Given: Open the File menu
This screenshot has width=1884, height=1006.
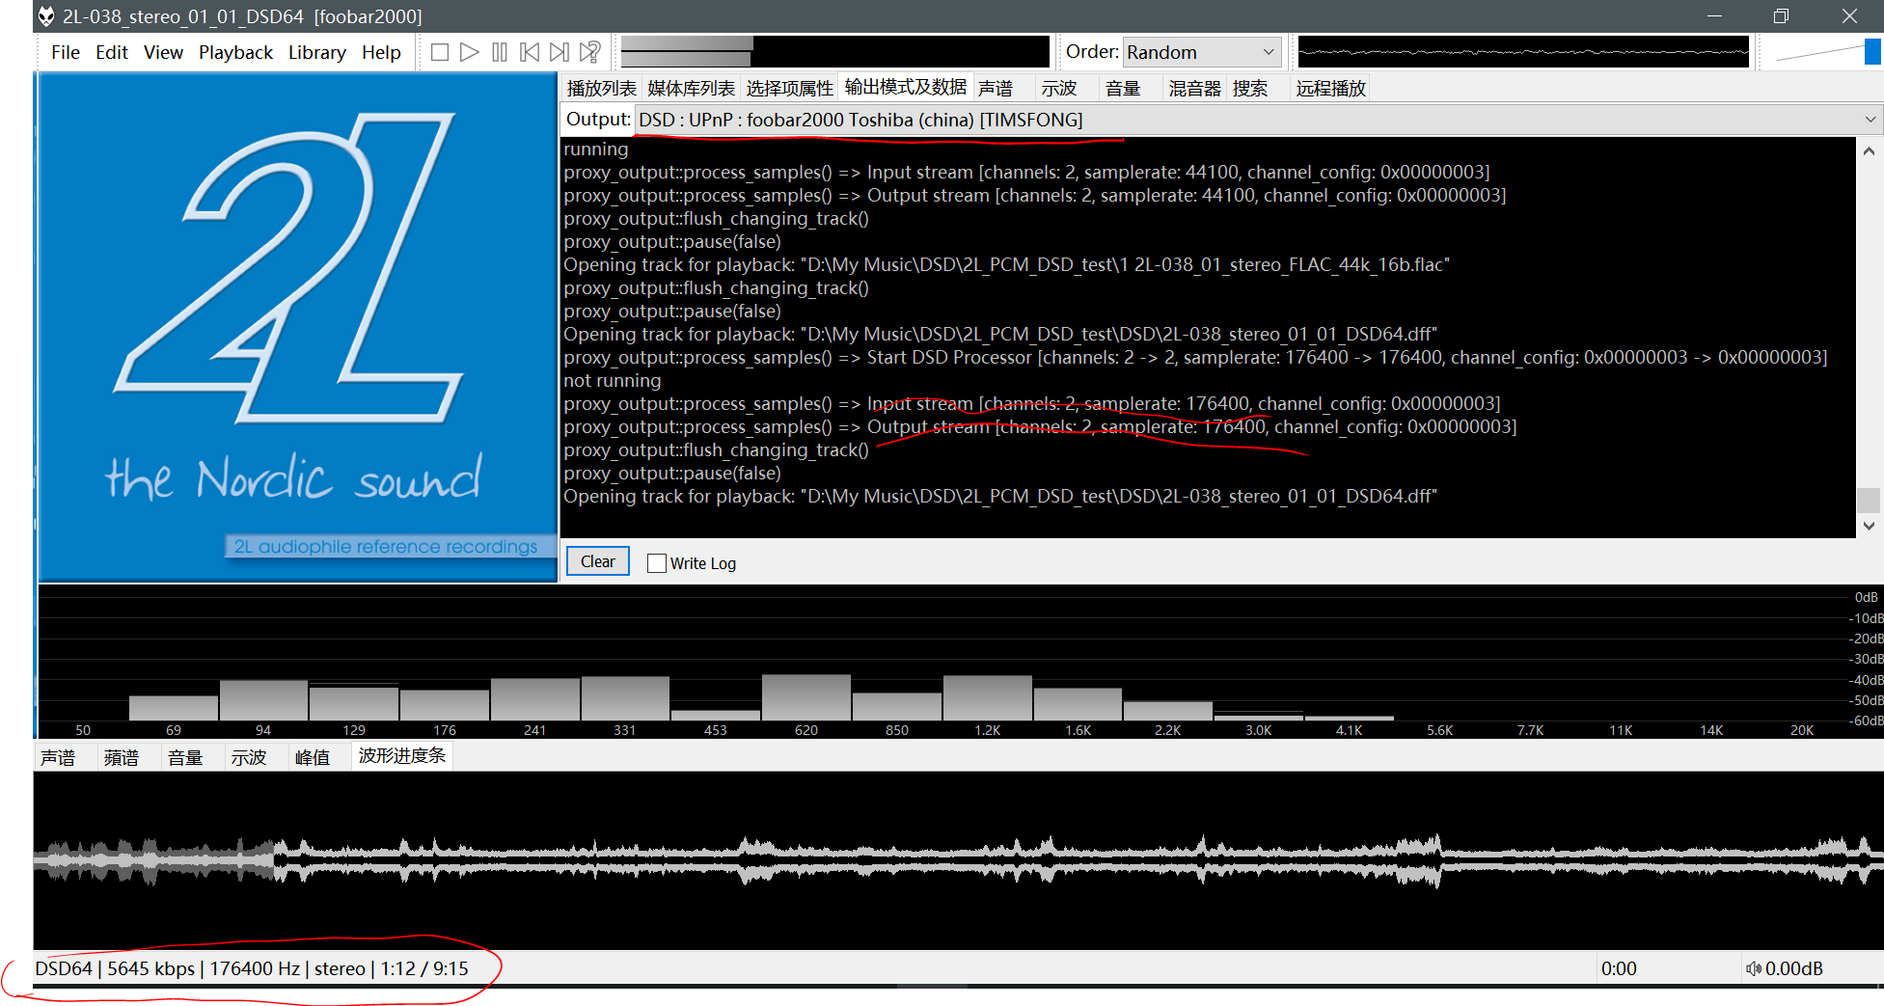Looking at the screenshot, I should click(x=66, y=52).
